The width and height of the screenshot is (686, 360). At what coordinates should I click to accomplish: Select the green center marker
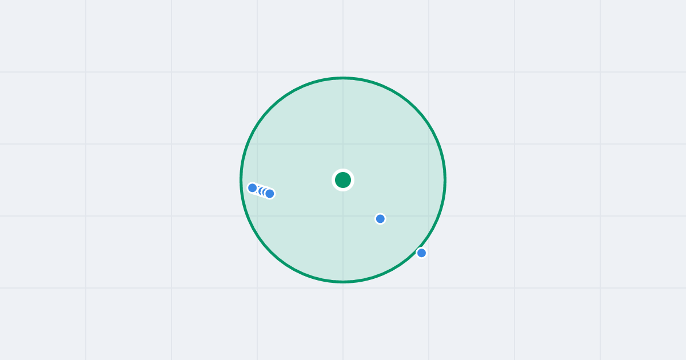click(x=343, y=180)
